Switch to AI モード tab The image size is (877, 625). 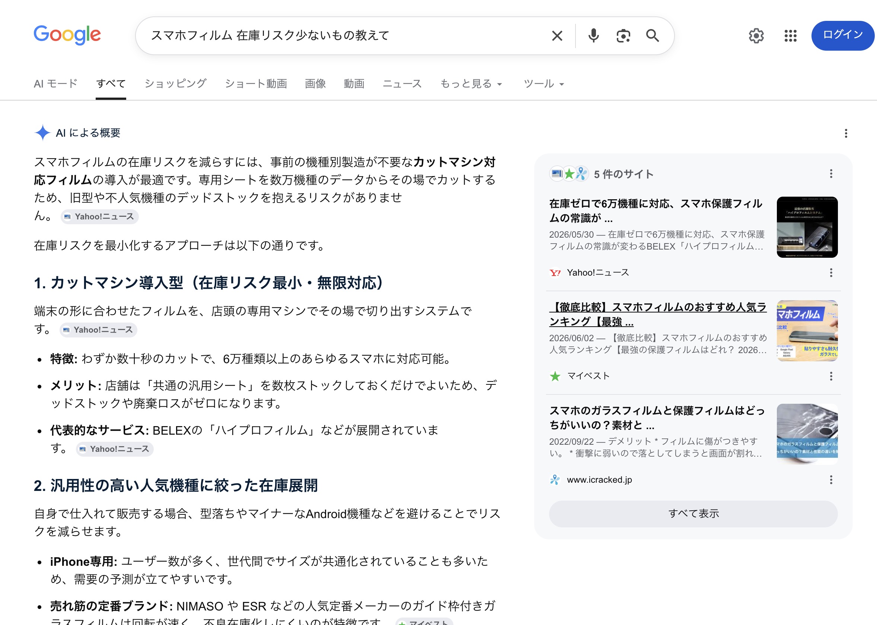pos(56,83)
